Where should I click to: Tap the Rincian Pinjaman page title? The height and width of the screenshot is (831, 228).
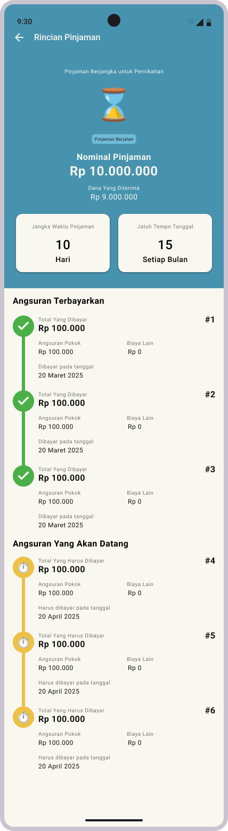click(x=67, y=37)
